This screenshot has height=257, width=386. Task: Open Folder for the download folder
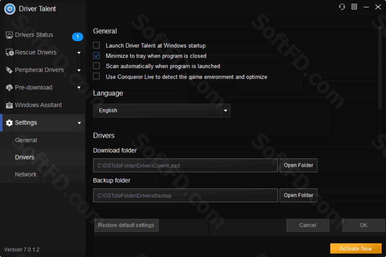(299, 165)
